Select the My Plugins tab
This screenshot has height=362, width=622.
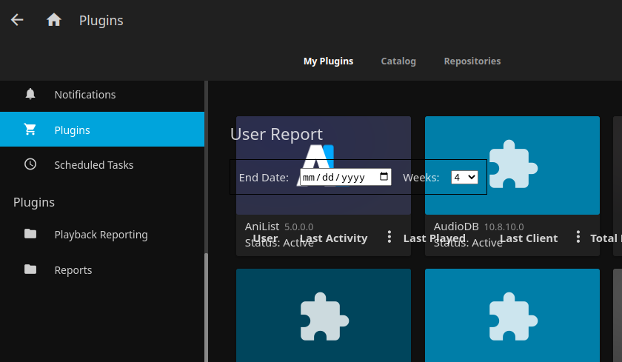coord(328,61)
